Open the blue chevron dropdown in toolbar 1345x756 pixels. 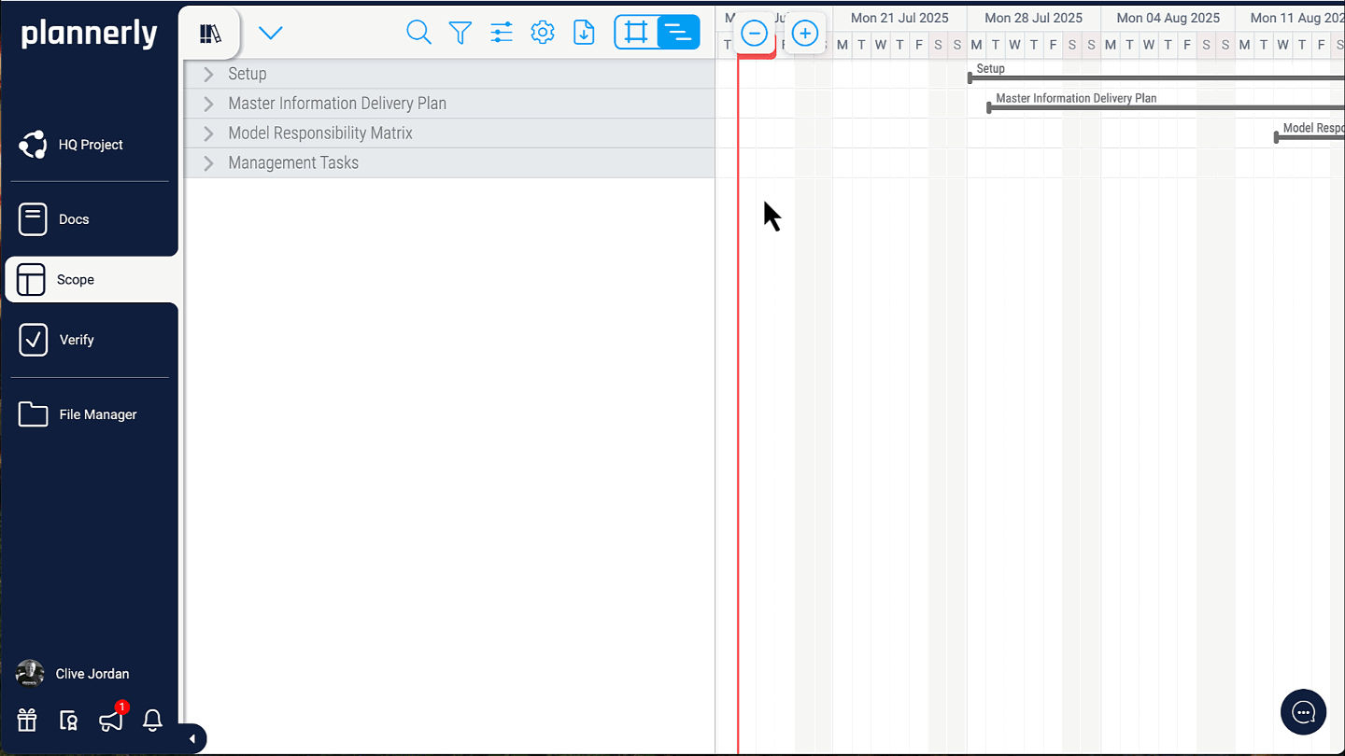click(x=271, y=34)
